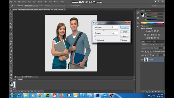
Task: Add a Color Balance adjustment layer
Action: click(x=148, y=35)
